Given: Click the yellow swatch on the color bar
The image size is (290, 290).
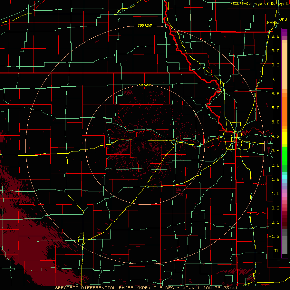Looking at the screenshot, I should (x=285, y=138).
